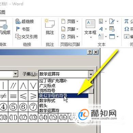This screenshot has height=133, width=133.
Task: Open the Quick Parts document icon
Action: [101, 21]
